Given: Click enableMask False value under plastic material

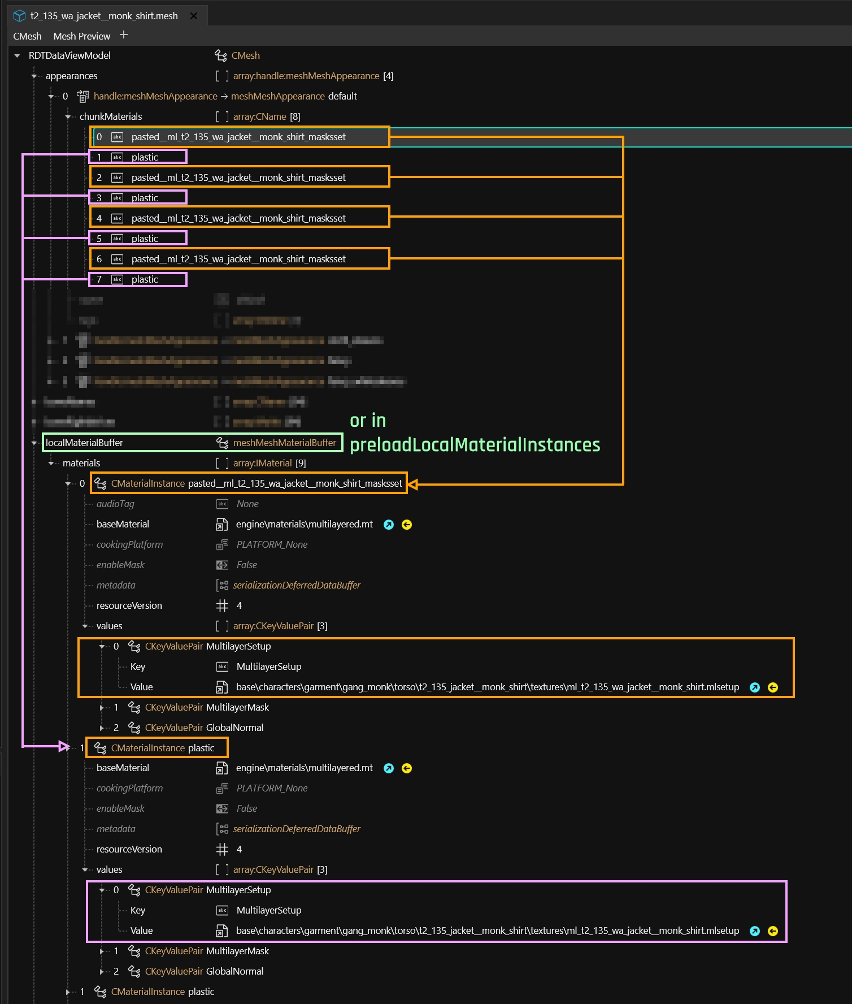Looking at the screenshot, I should [246, 809].
